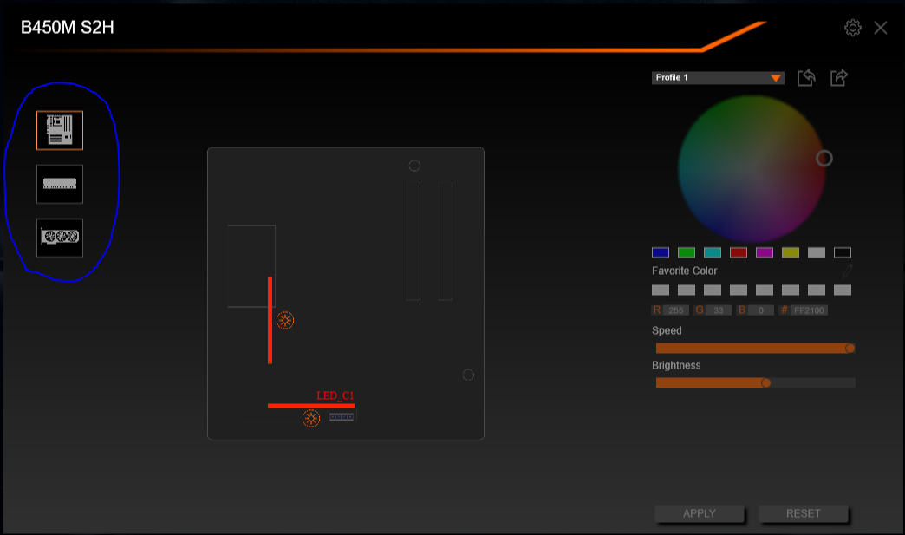905x535 pixels.
Task: Close the RGB Fusion window
Action: [x=880, y=28]
